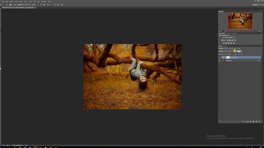The height and width of the screenshot is (148, 264).
Task: Open the Image menu
Action: point(11,2)
